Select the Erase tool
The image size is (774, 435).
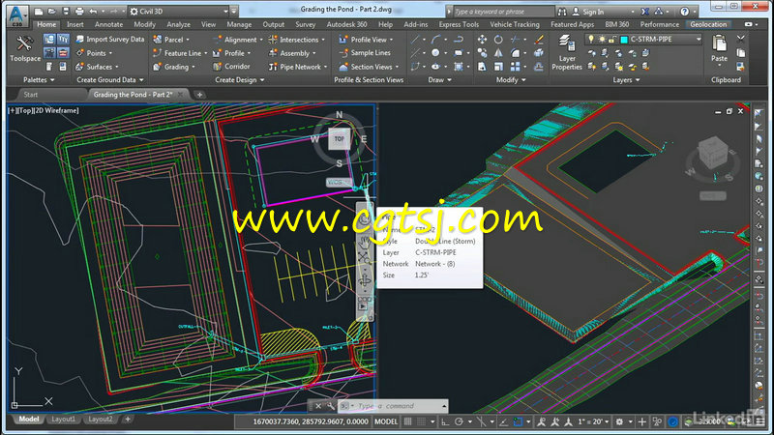click(539, 40)
